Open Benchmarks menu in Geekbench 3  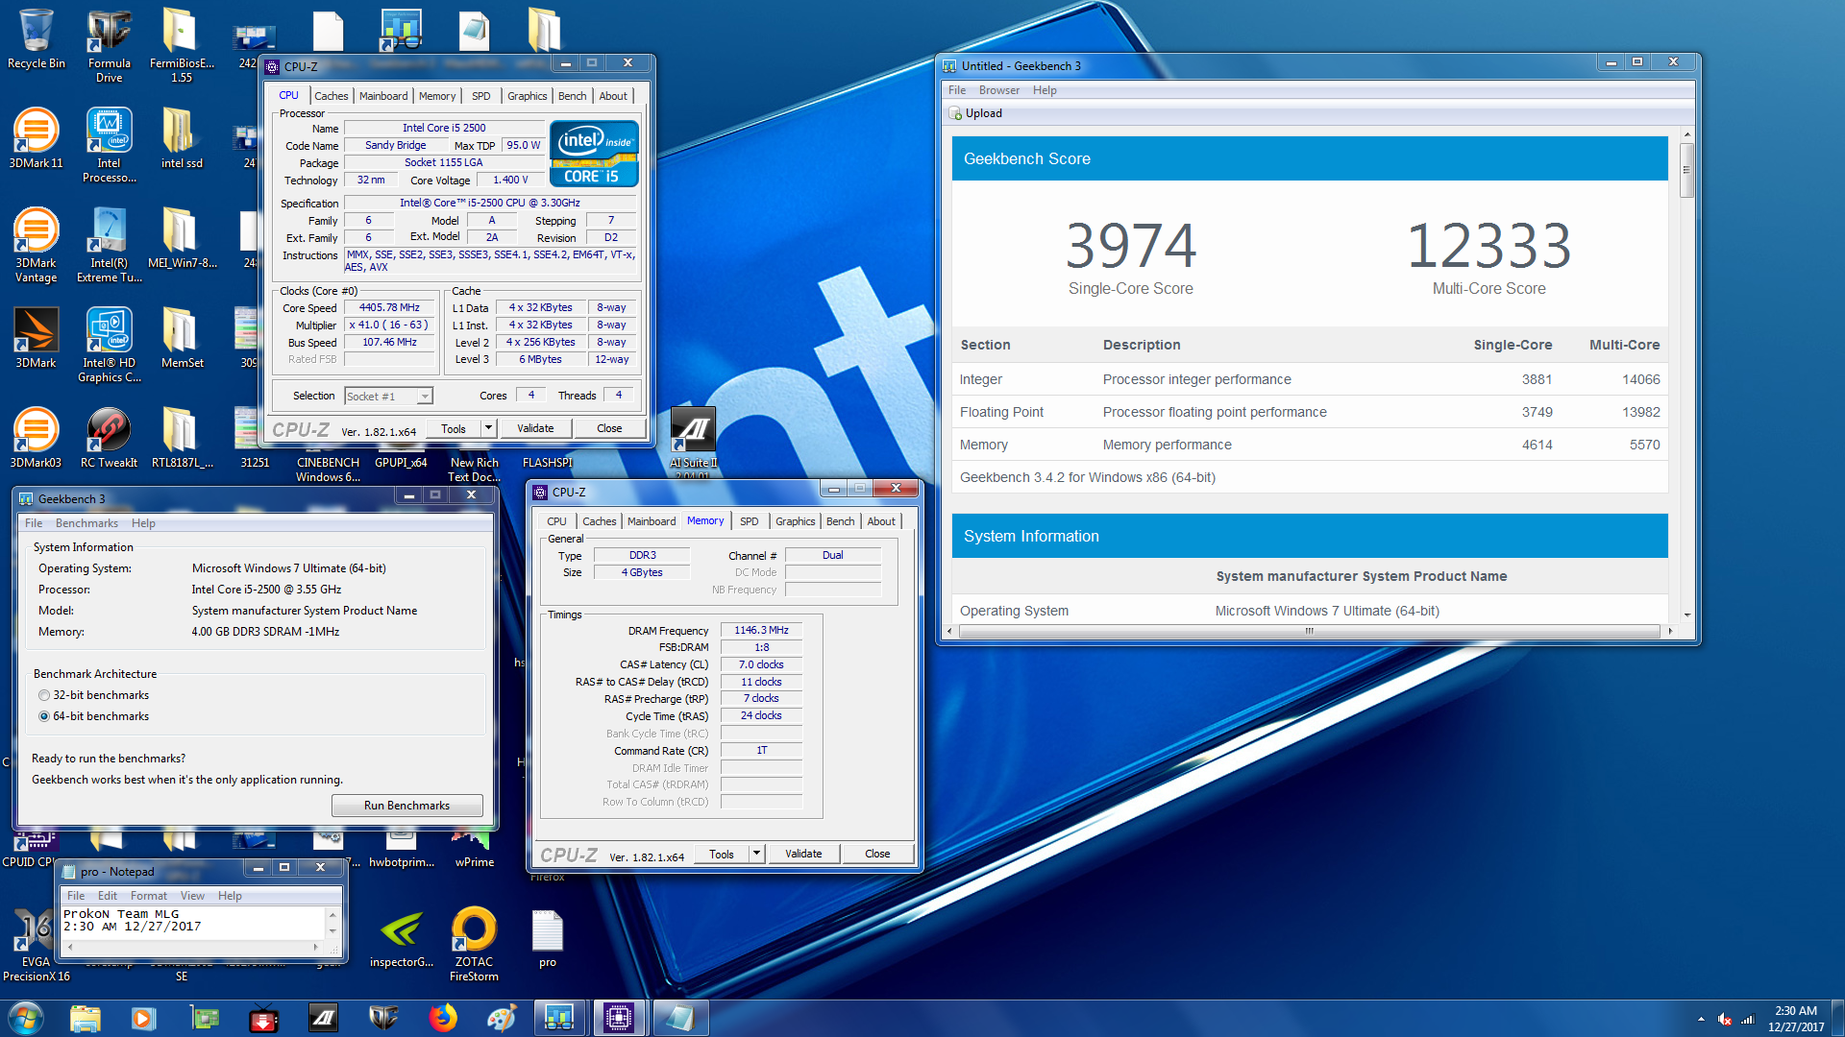[x=86, y=523]
